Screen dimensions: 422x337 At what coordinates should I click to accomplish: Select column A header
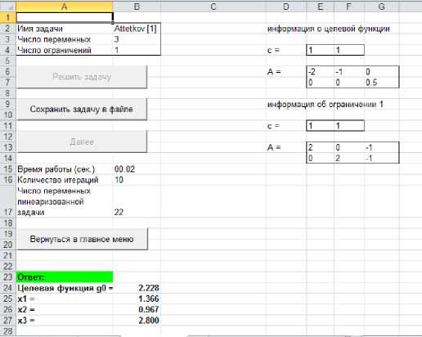[65, 7]
